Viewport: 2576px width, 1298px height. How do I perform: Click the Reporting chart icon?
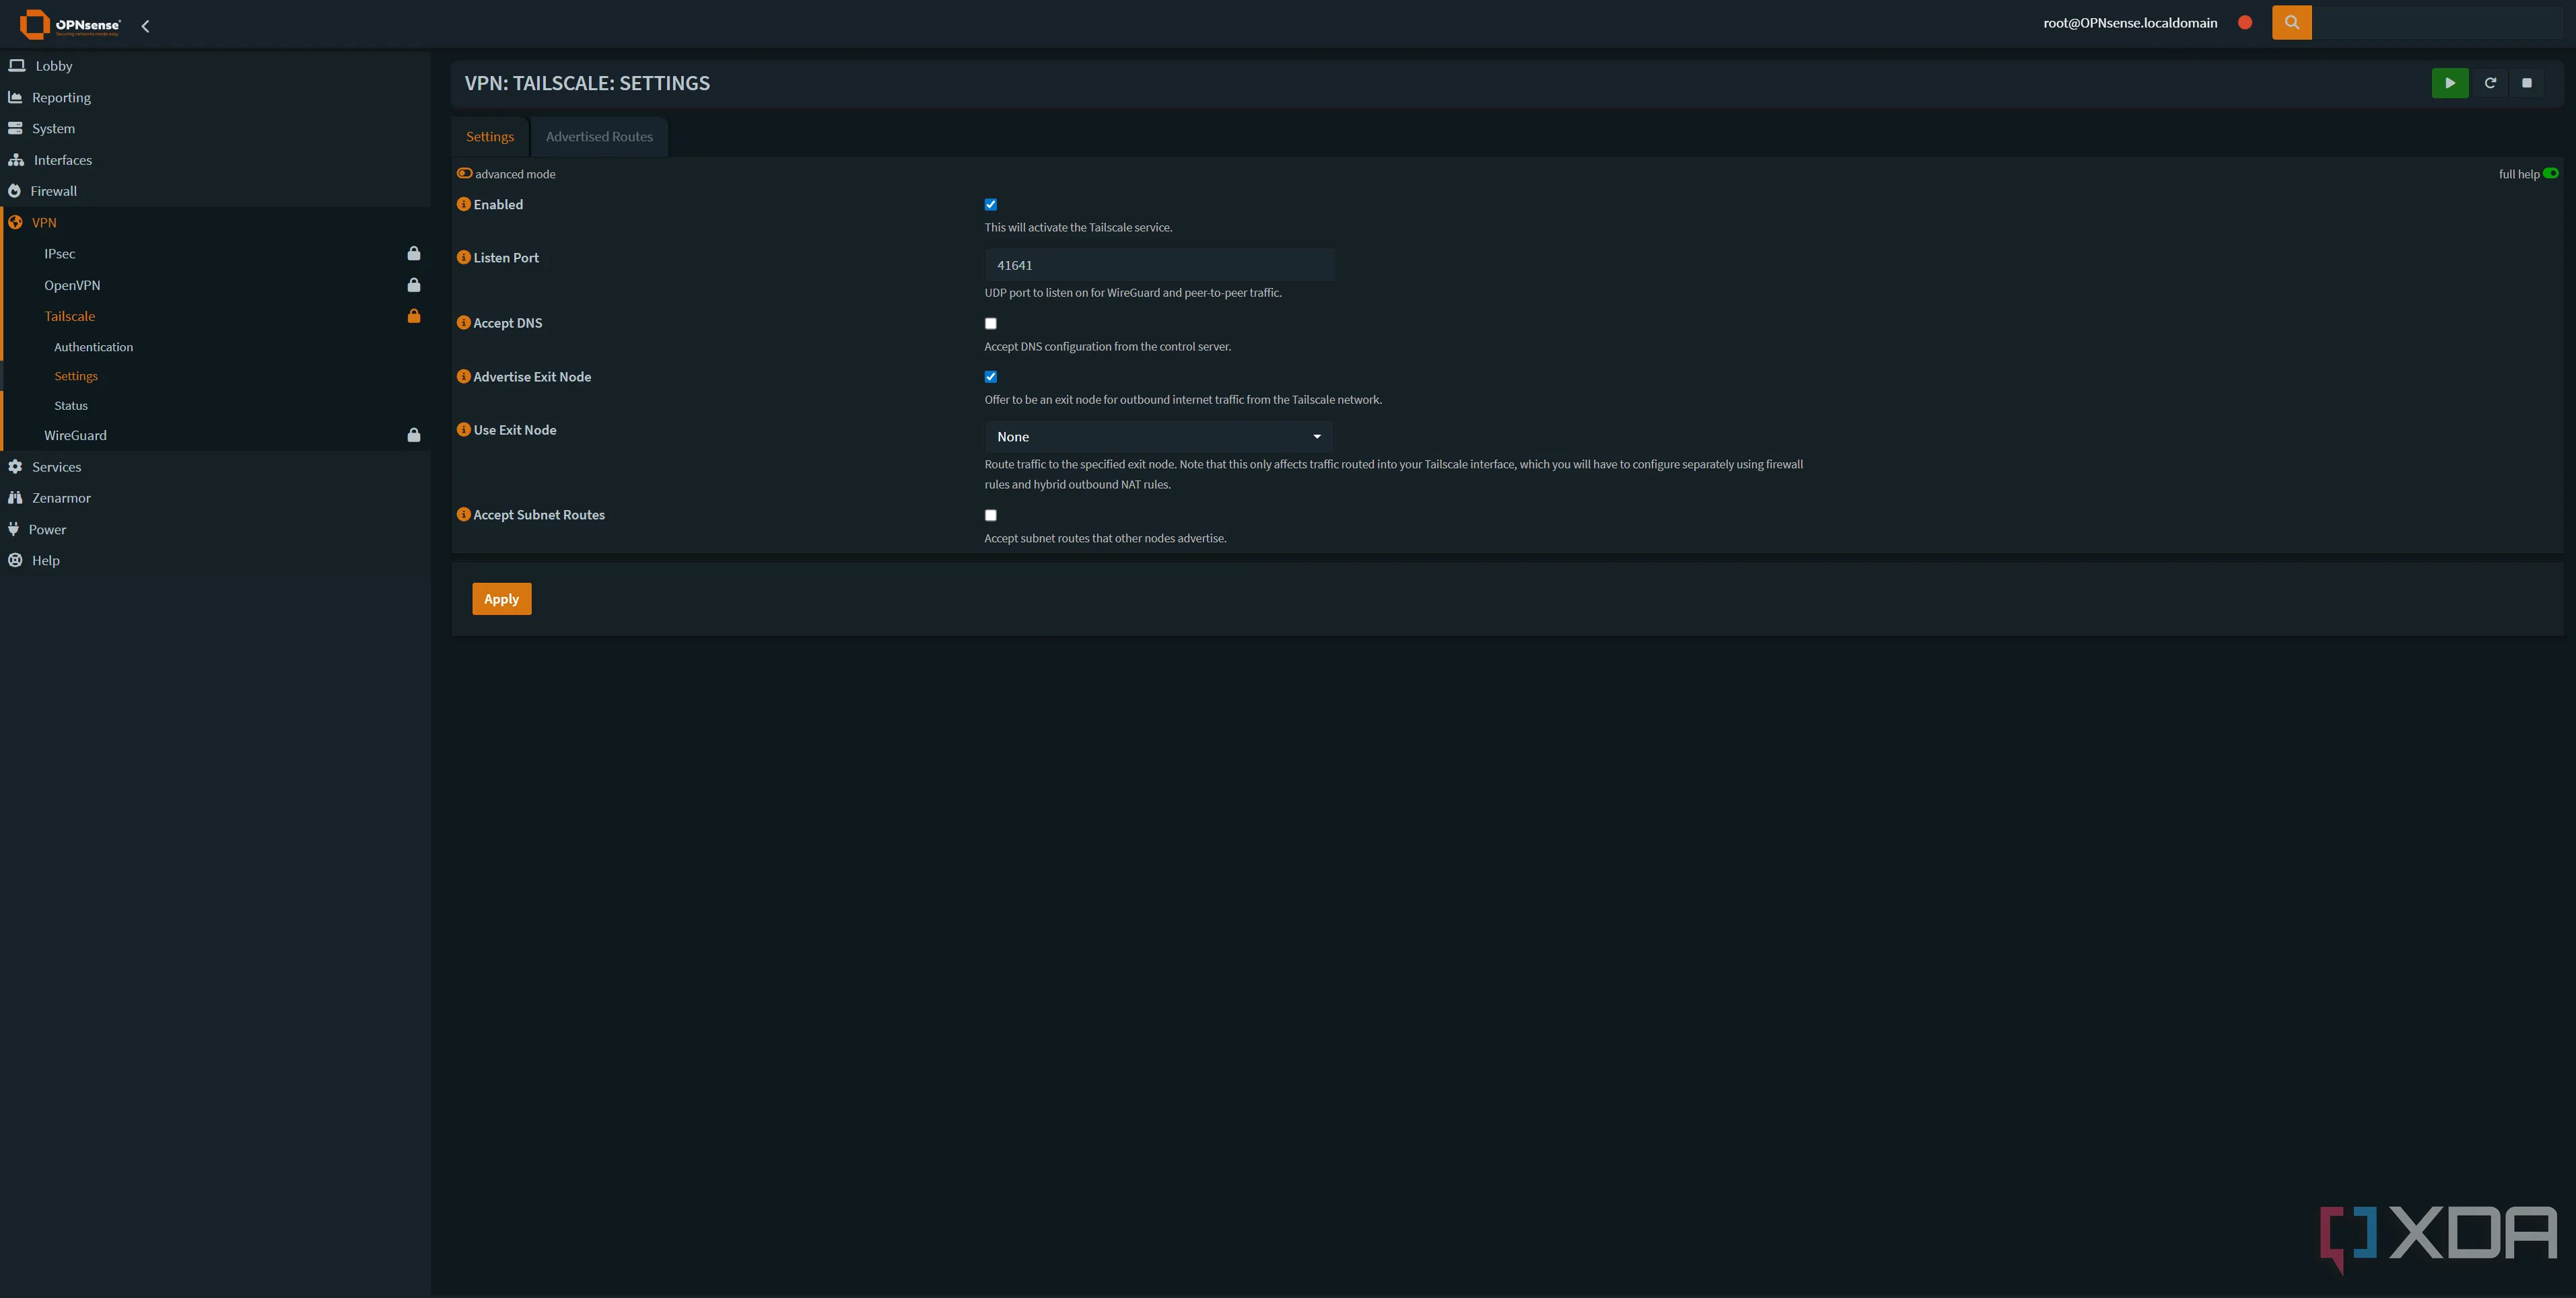point(15,97)
